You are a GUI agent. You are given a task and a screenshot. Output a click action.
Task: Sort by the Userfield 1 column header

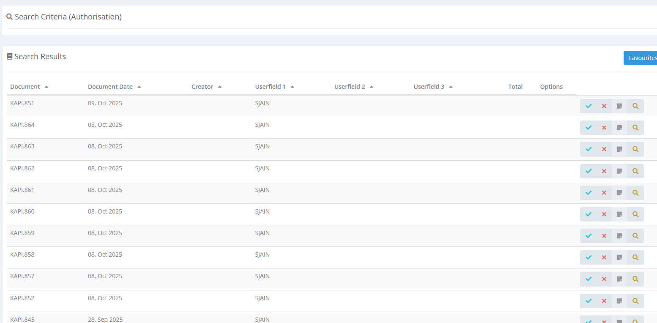click(271, 87)
